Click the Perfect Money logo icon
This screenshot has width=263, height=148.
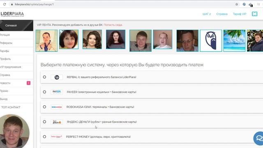(57, 137)
